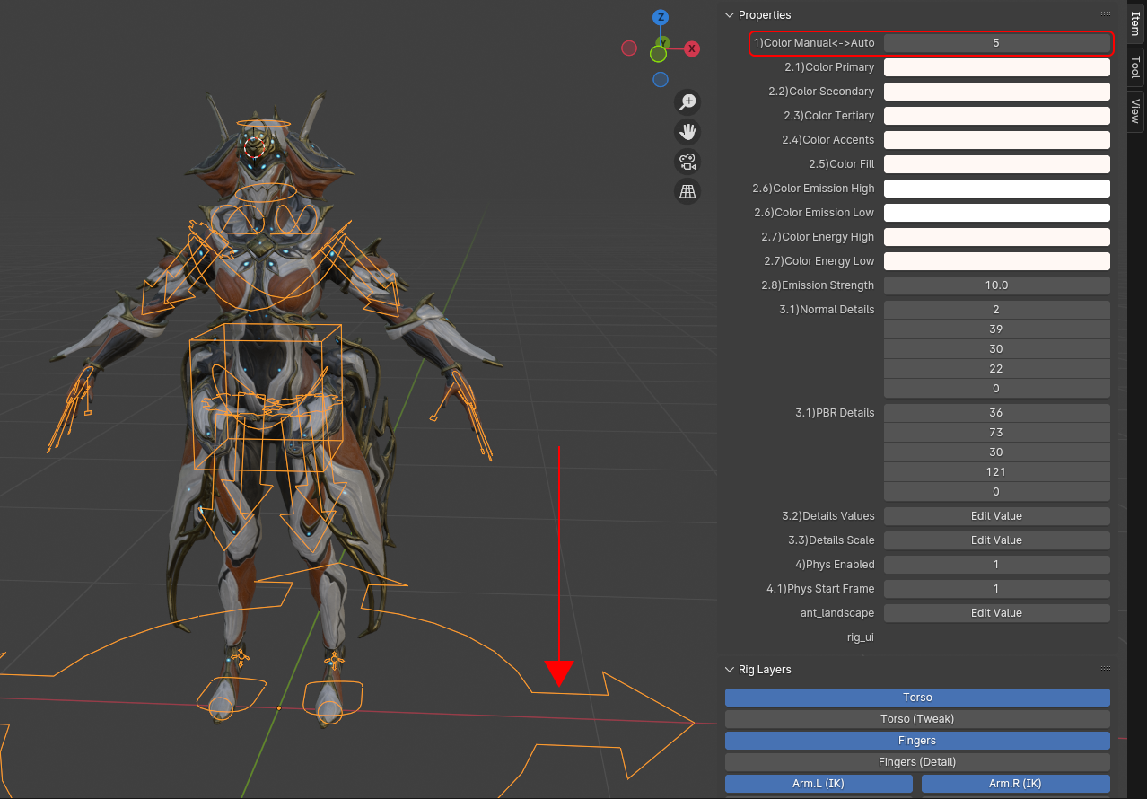Toggle the Arm.R (IK) rig layer

(x=1016, y=784)
